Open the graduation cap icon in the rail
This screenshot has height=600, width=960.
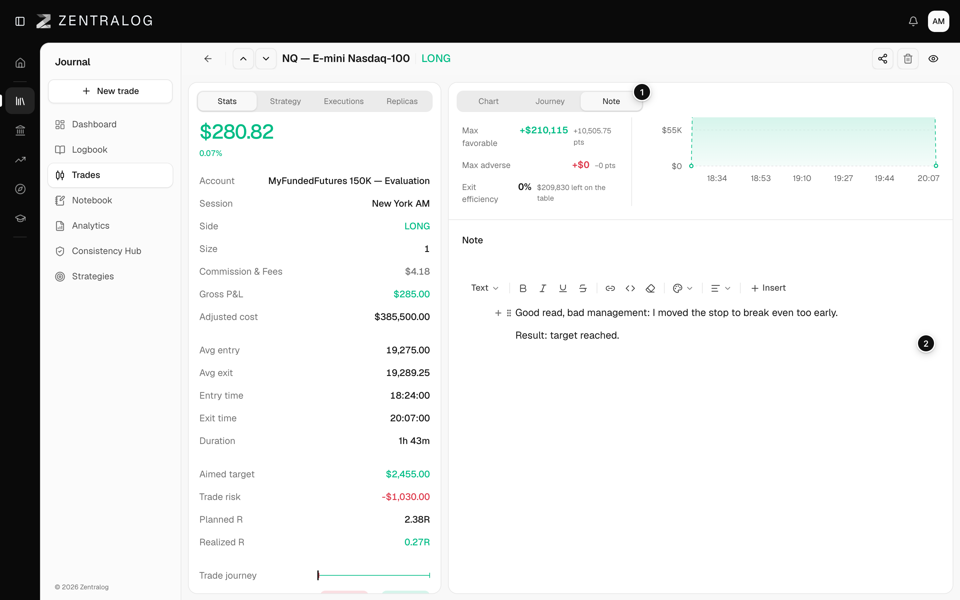(x=20, y=218)
